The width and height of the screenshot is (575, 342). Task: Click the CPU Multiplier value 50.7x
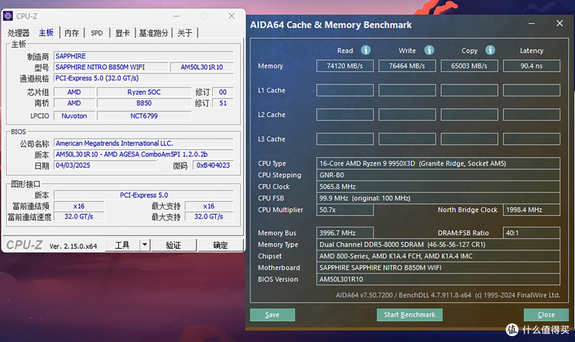point(344,210)
